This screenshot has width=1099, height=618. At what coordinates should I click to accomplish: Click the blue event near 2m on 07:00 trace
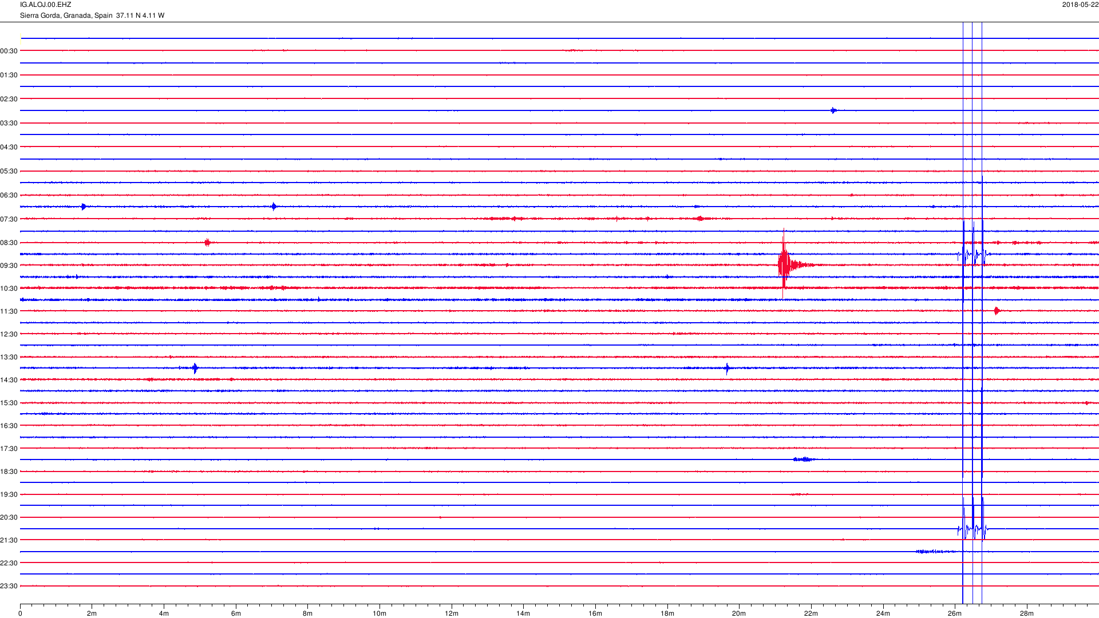pos(84,207)
